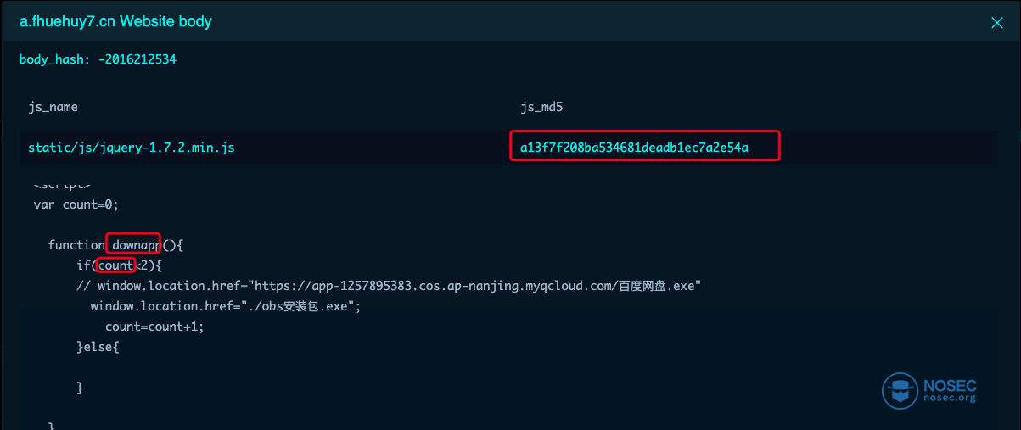
Task: Click the highlighted downapp function name
Action: 133,245
